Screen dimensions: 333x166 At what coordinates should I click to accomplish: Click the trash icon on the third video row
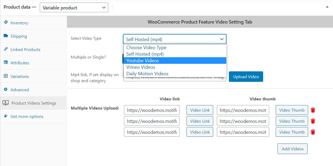[x=313, y=132]
